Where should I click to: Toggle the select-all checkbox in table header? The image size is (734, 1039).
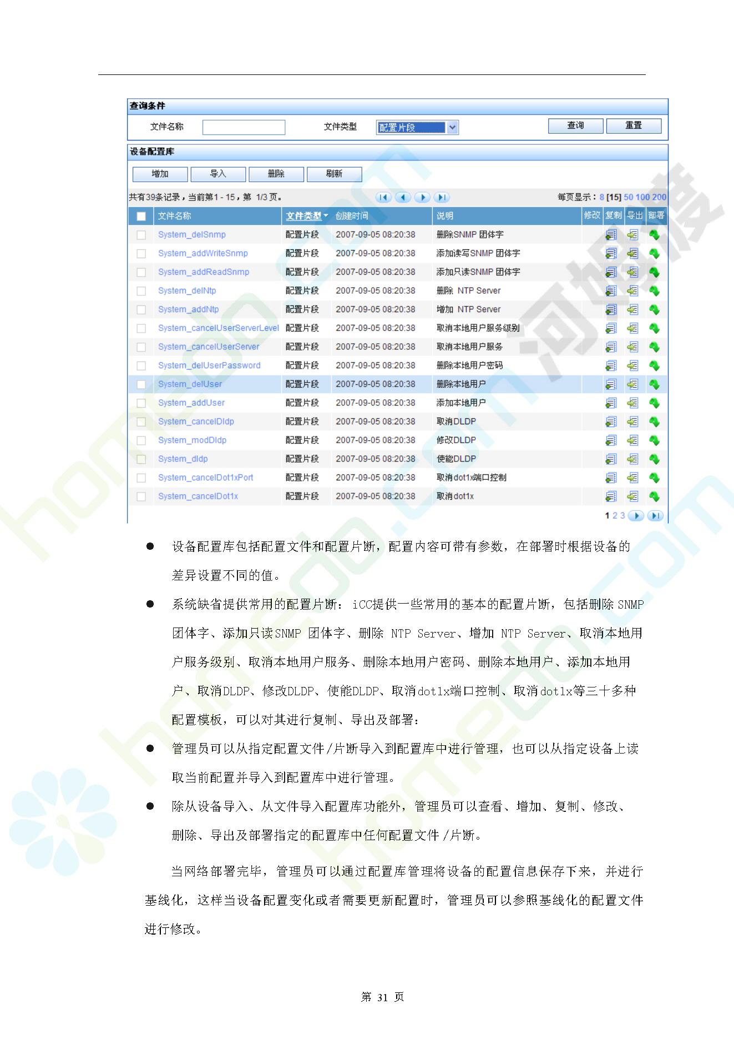coord(141,216)
